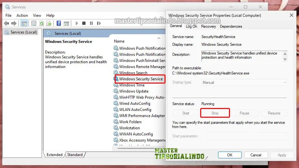Screen dimensions: 299x168
Task: Click the gear icon beside Work Folders
Action: [116, 122]
